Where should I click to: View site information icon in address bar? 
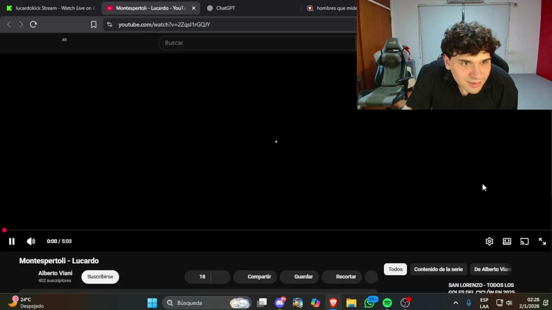click(x=110, y=25)
